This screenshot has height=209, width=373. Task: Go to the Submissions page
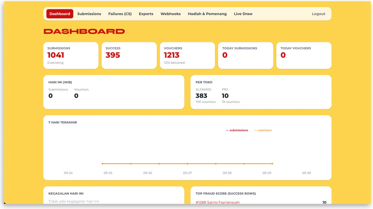pos(89,14)
